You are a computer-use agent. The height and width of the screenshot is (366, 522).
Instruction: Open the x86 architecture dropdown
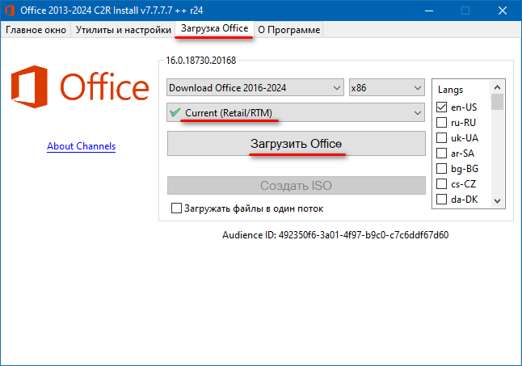click(x=386, y=88)
